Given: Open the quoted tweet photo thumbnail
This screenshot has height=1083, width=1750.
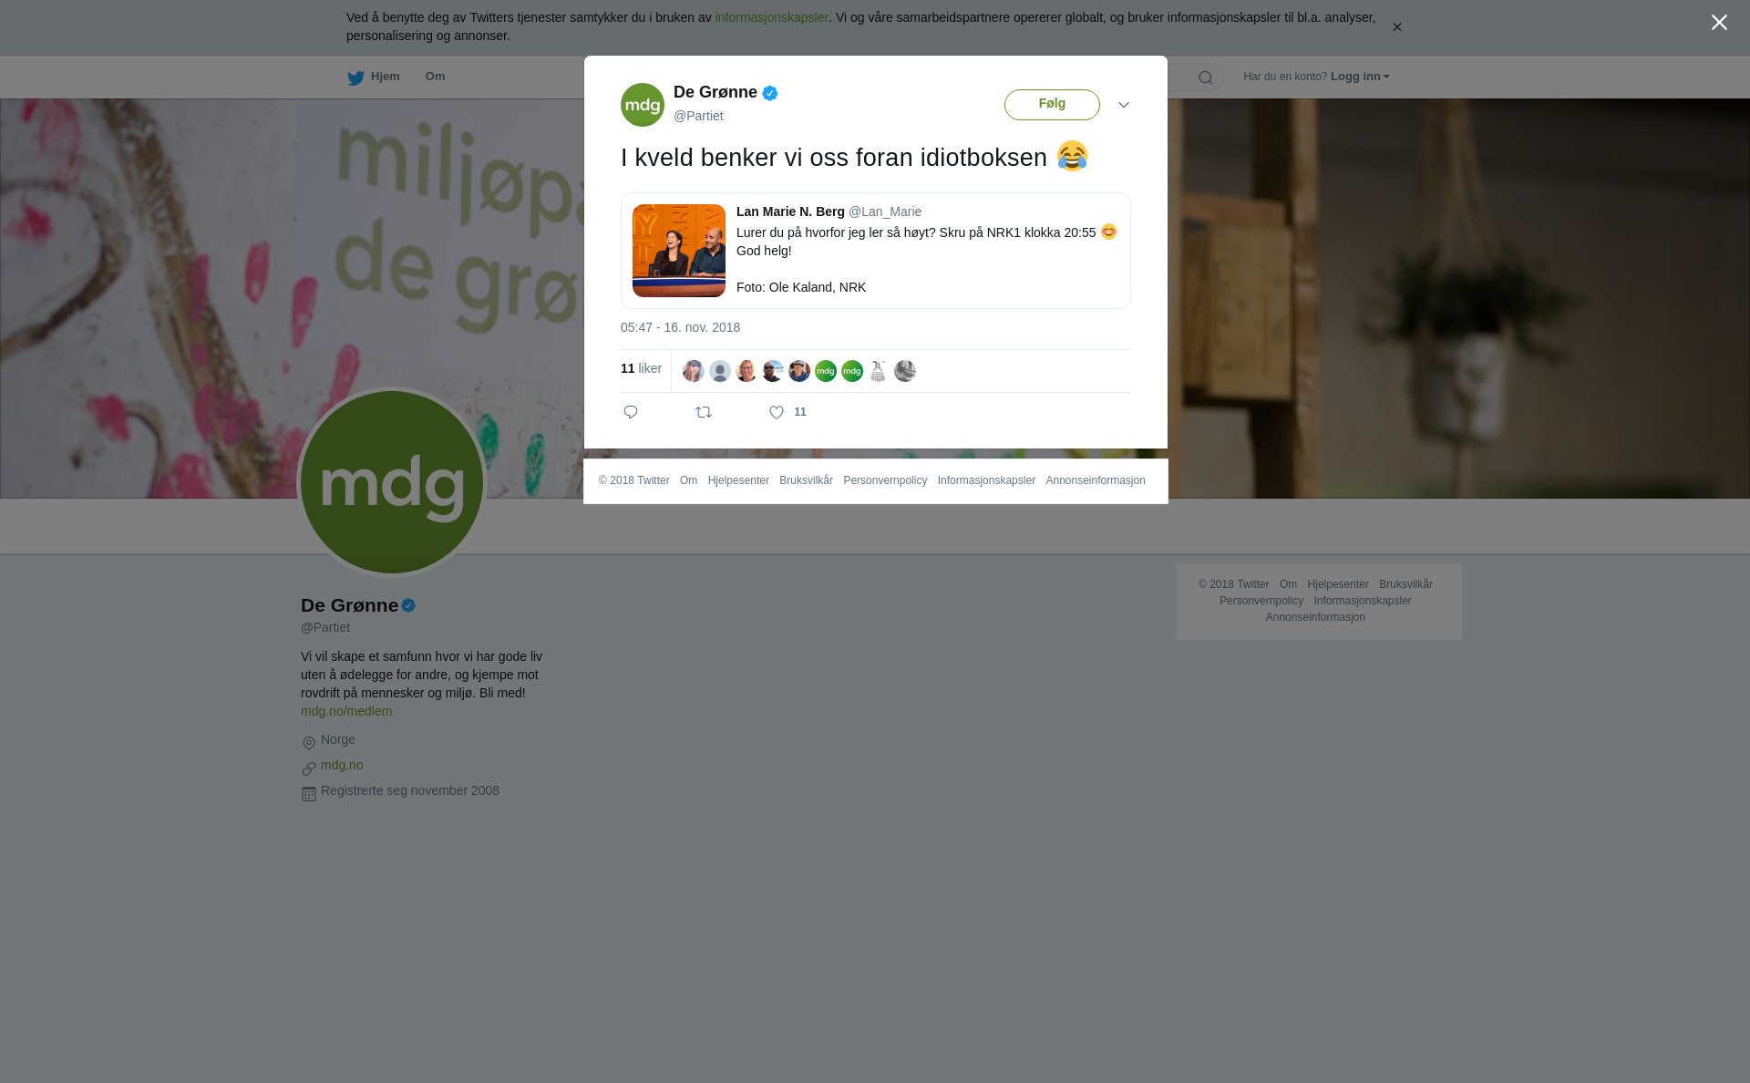Looking at the screenshot, I should 679,251.
